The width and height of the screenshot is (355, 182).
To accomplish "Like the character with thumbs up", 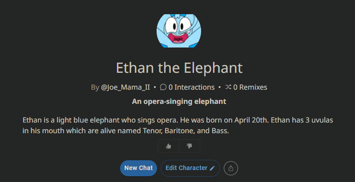I will click(169, 146).
